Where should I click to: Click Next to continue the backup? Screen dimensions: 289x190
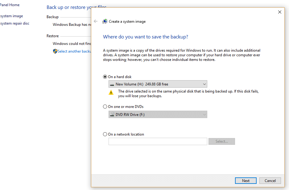tap(246, 181)
